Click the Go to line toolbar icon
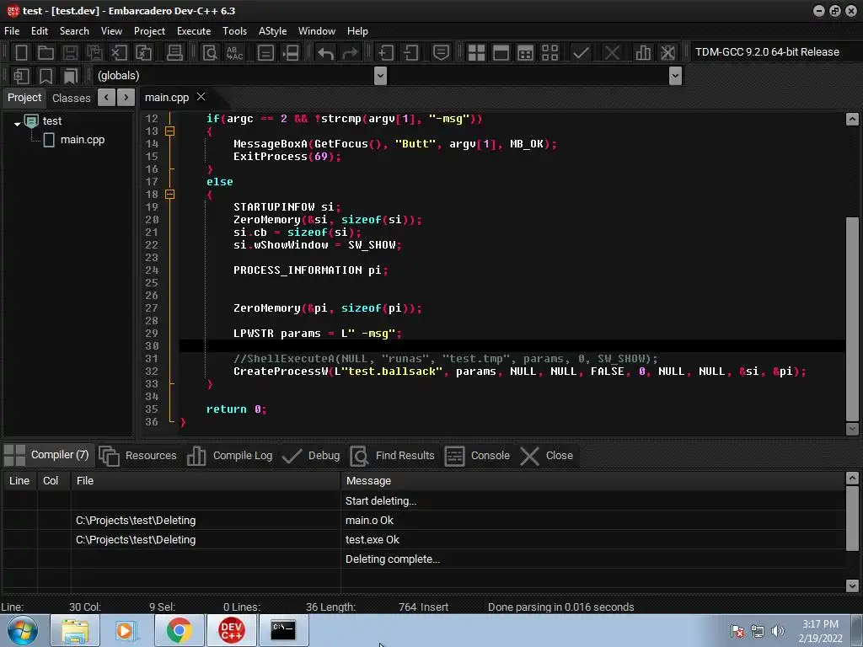Image resolution: width=863 pixels, height=647 pixels. tap(290, 53)
